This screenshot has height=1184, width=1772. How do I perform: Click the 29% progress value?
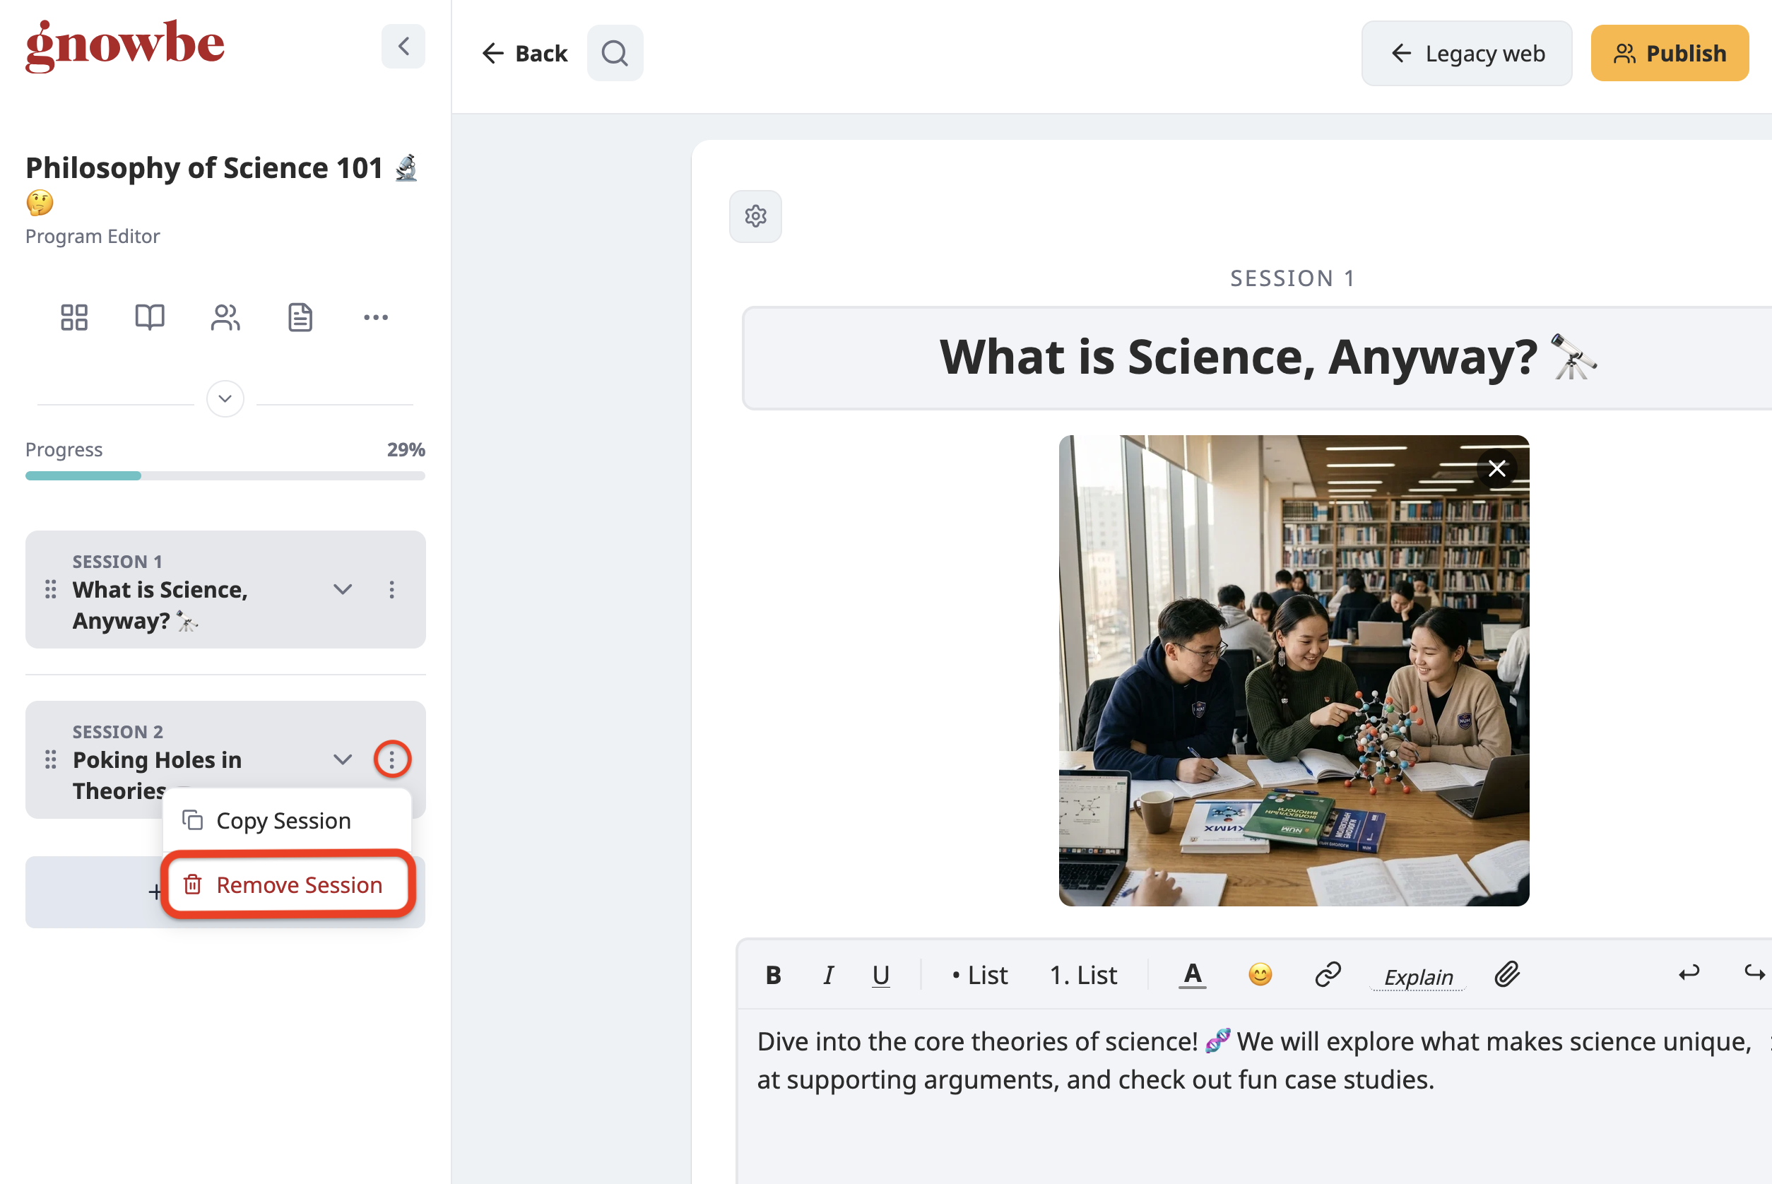(x=406, y=449)
